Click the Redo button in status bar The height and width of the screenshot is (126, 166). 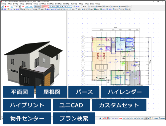(x=162, y=118)
